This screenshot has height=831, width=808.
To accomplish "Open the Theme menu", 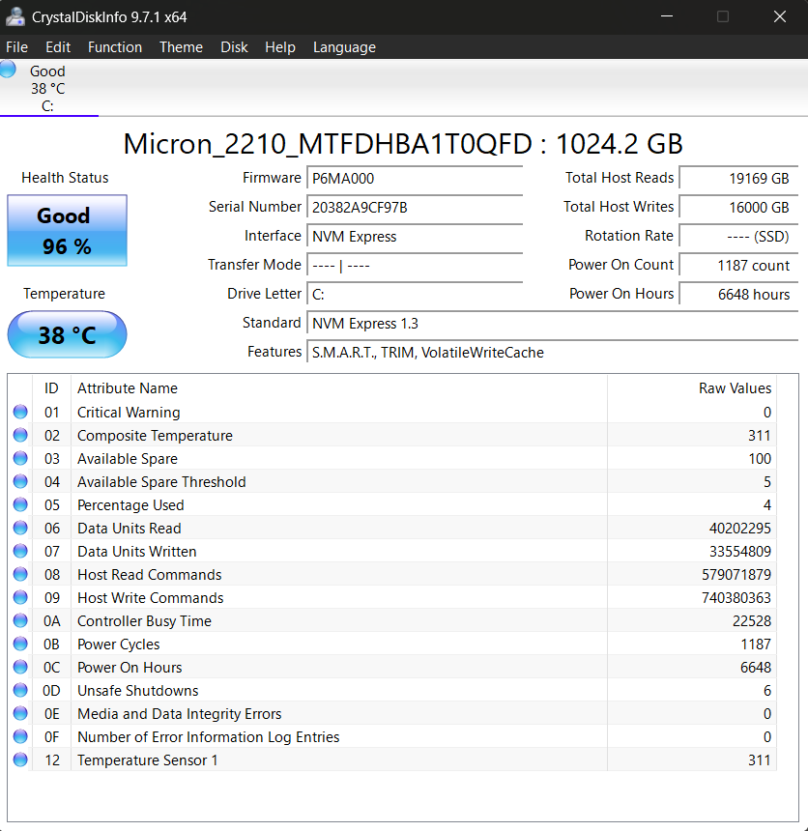I will (181, 46).
